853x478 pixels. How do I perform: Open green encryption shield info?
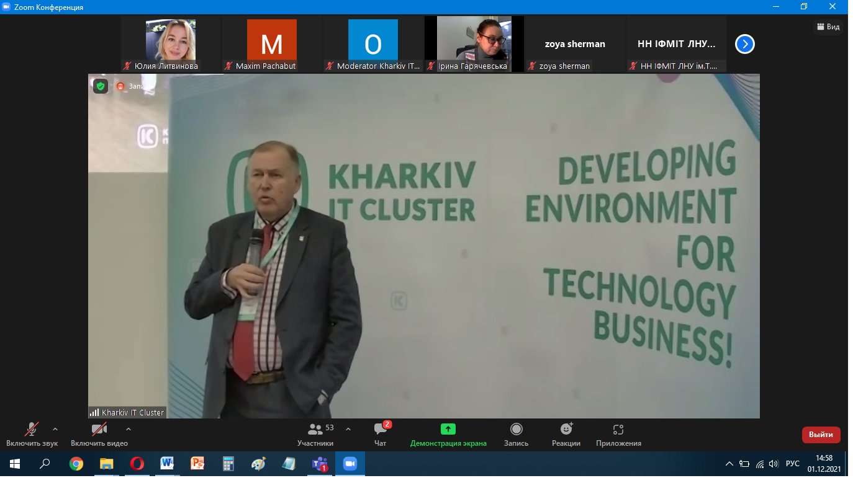click(101, 86)
